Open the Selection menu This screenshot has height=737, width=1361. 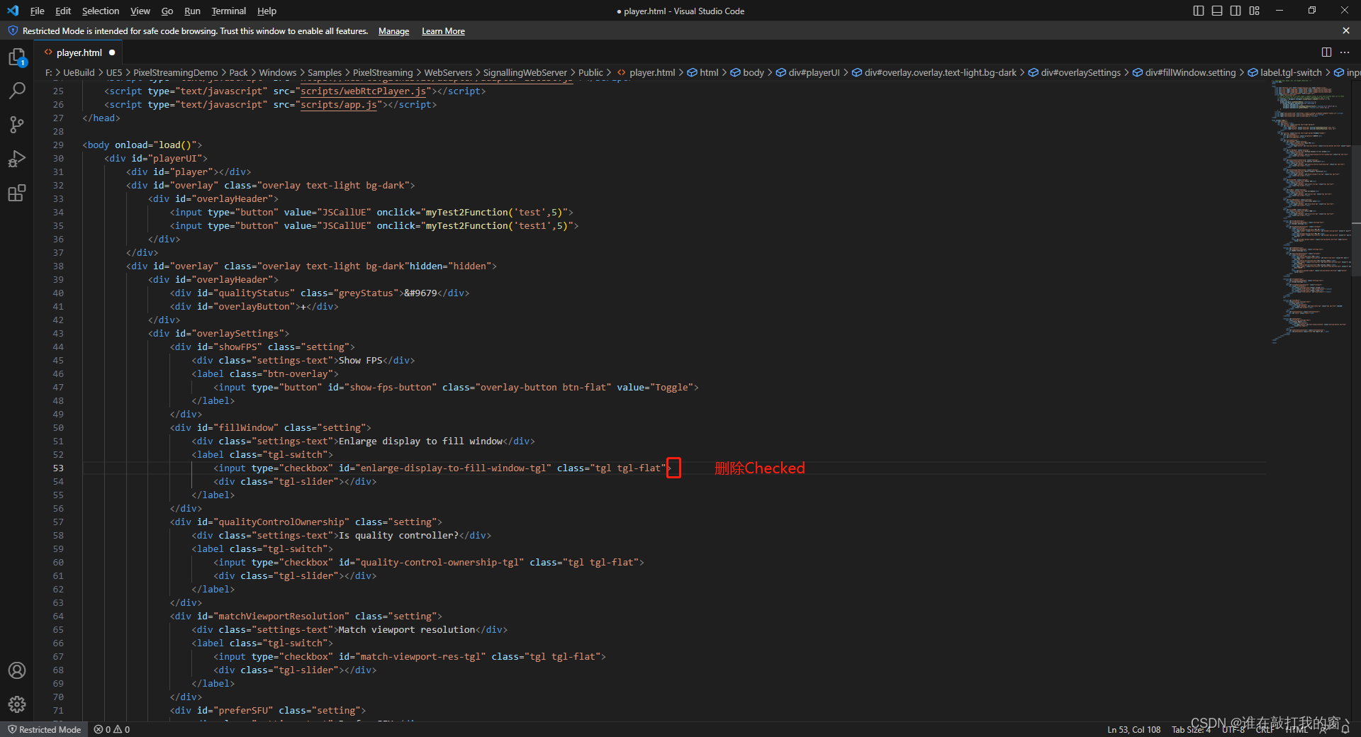100,11
